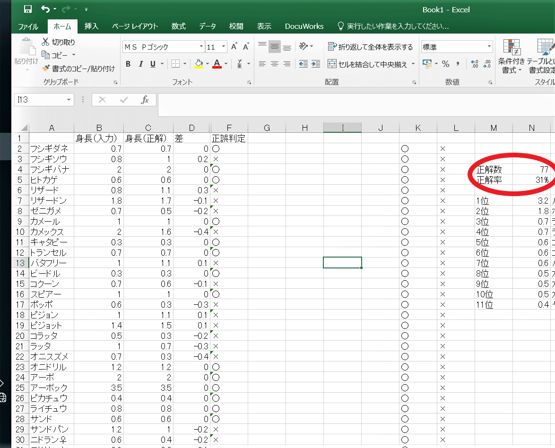The image size is (555, 448).
Task: Click the Undo arrow icon
Action: pos(45,9)
